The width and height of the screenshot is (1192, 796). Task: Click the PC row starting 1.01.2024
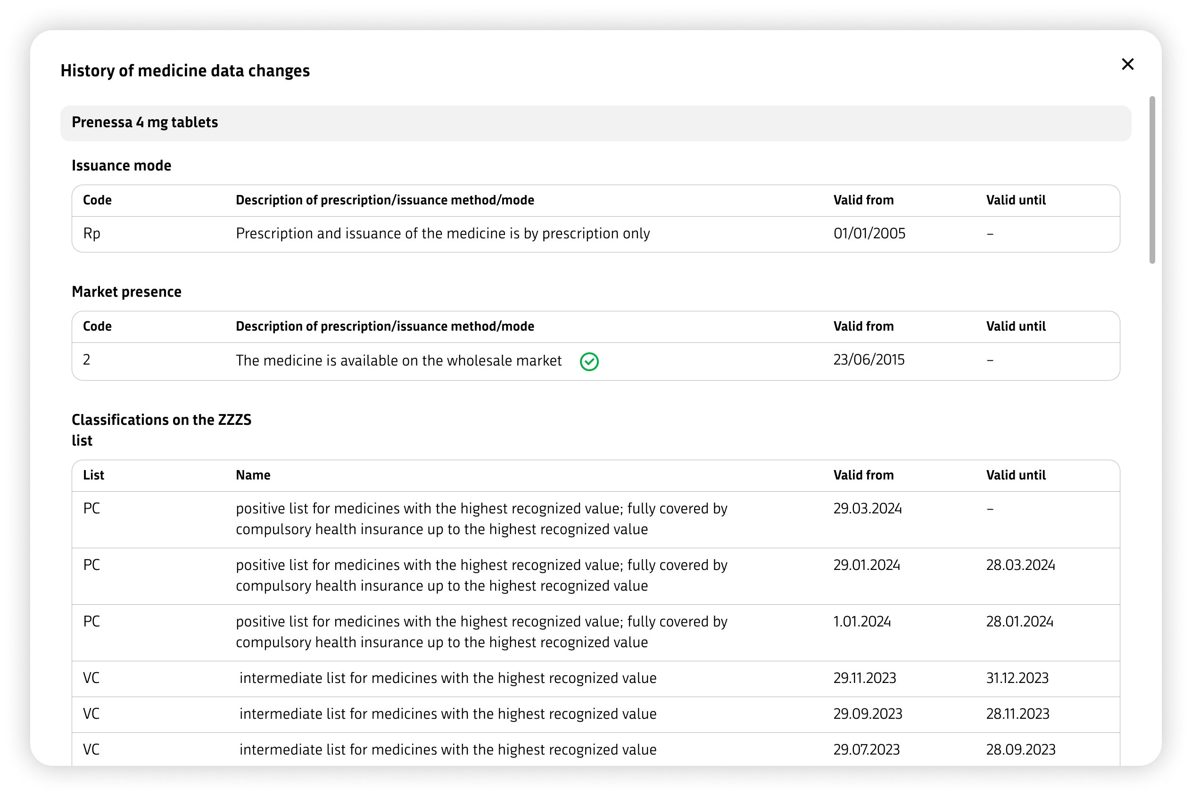(x=596, y=633)
